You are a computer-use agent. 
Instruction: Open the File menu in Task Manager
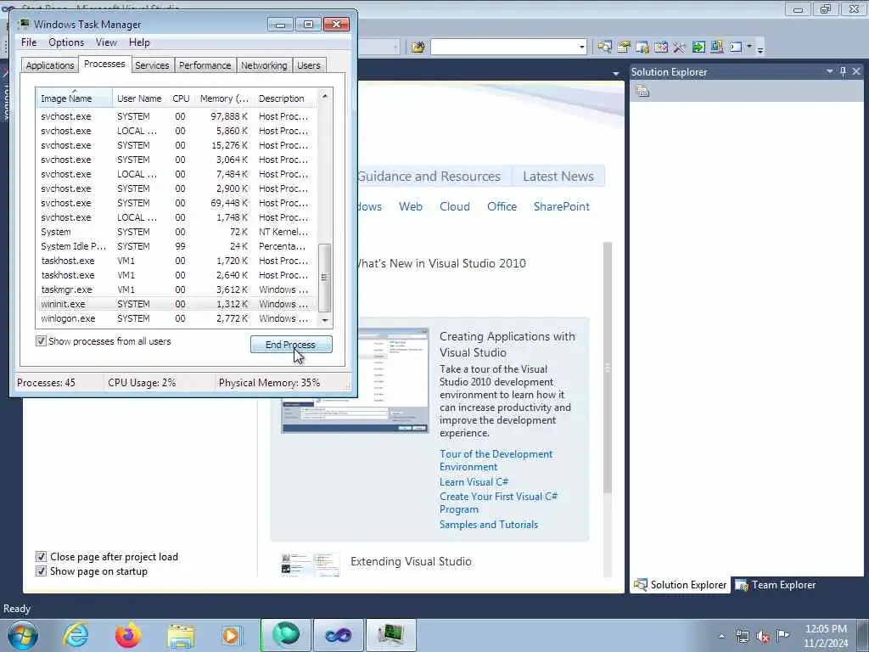[29, 42]
